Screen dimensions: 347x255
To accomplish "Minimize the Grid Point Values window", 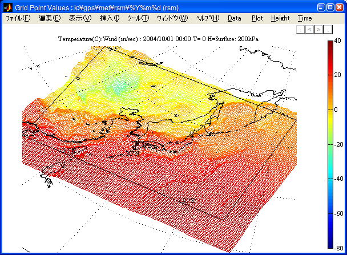I will [321, 7].
